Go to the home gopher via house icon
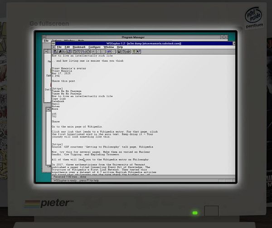Screen dimensions: 272x228 (74, 52)
